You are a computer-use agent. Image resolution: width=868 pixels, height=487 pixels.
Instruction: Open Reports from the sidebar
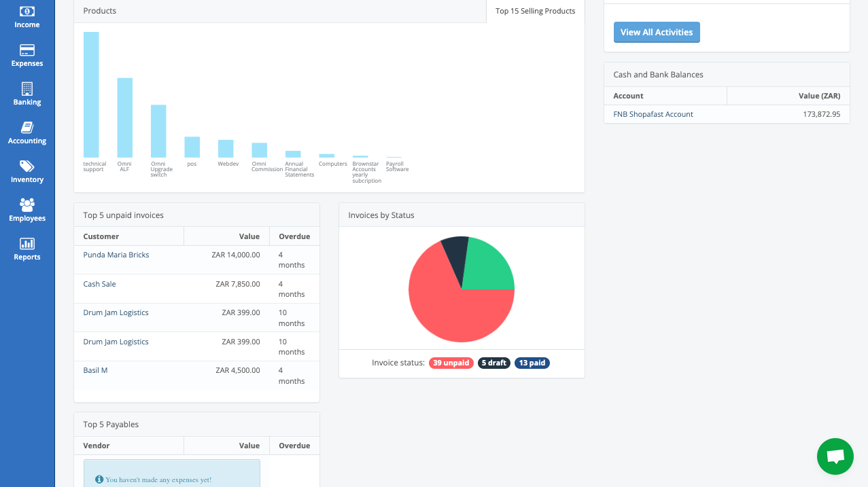[27, 248]
